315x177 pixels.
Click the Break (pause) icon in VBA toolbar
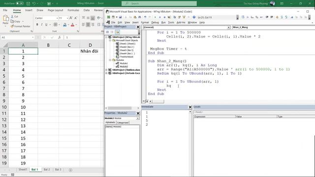[x=160, y=17]
